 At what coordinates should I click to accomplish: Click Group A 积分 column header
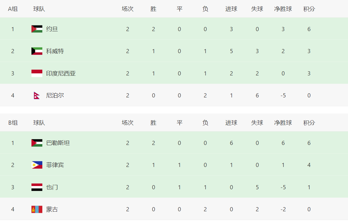pyautogui.click(x=309, y=9)
